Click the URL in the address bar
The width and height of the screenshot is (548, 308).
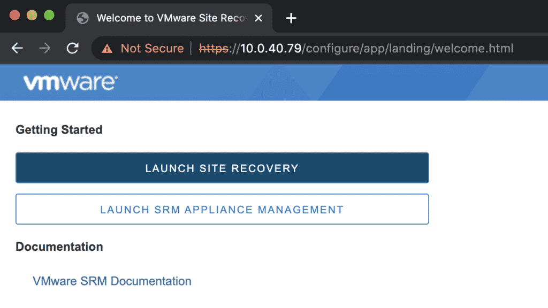pos(356,49)
